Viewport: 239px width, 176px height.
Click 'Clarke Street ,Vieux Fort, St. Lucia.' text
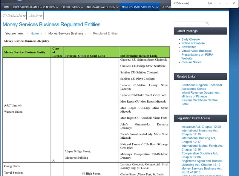point(142,174)
